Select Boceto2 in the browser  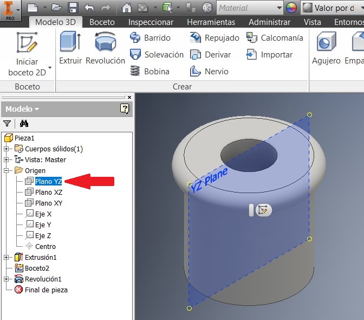[37, 268]
